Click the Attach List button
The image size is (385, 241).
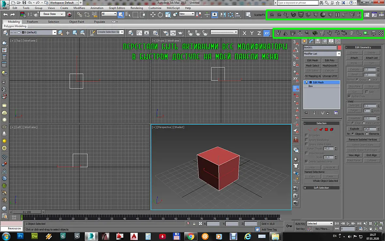tap(372, 58)
